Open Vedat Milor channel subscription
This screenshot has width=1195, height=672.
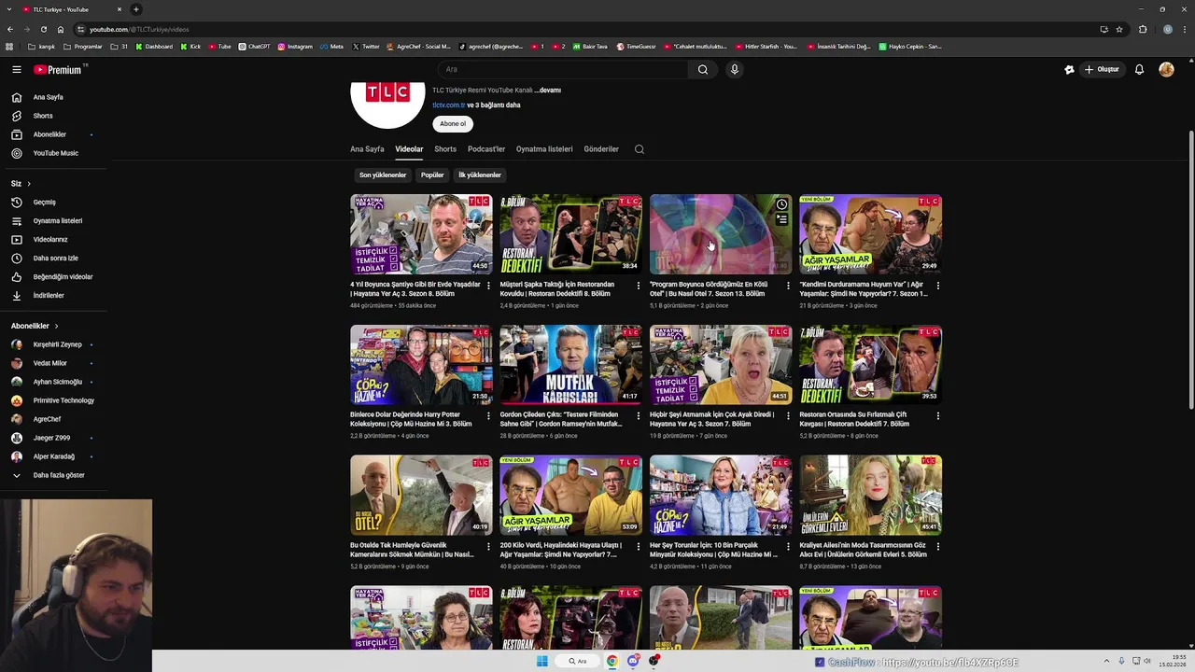[x=50, y=363]
